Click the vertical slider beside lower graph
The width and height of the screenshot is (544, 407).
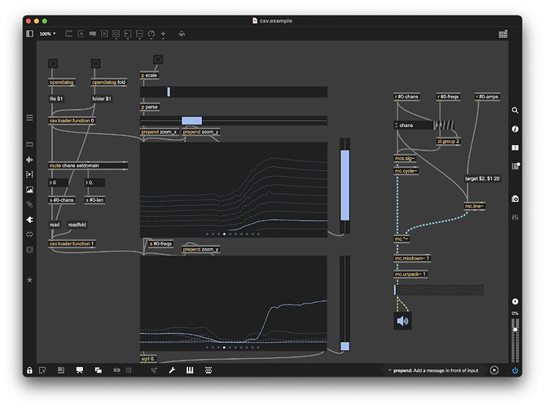(344, 304)
